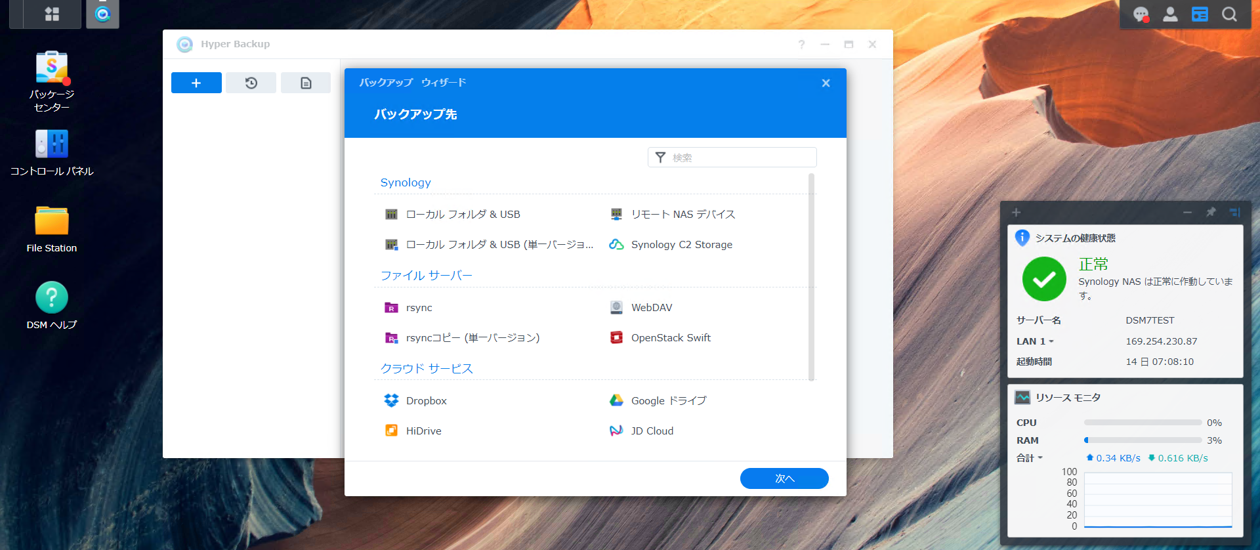Maximize the Hyper Backup window
Screen dimensions: 1260x550
coord(849,44)
